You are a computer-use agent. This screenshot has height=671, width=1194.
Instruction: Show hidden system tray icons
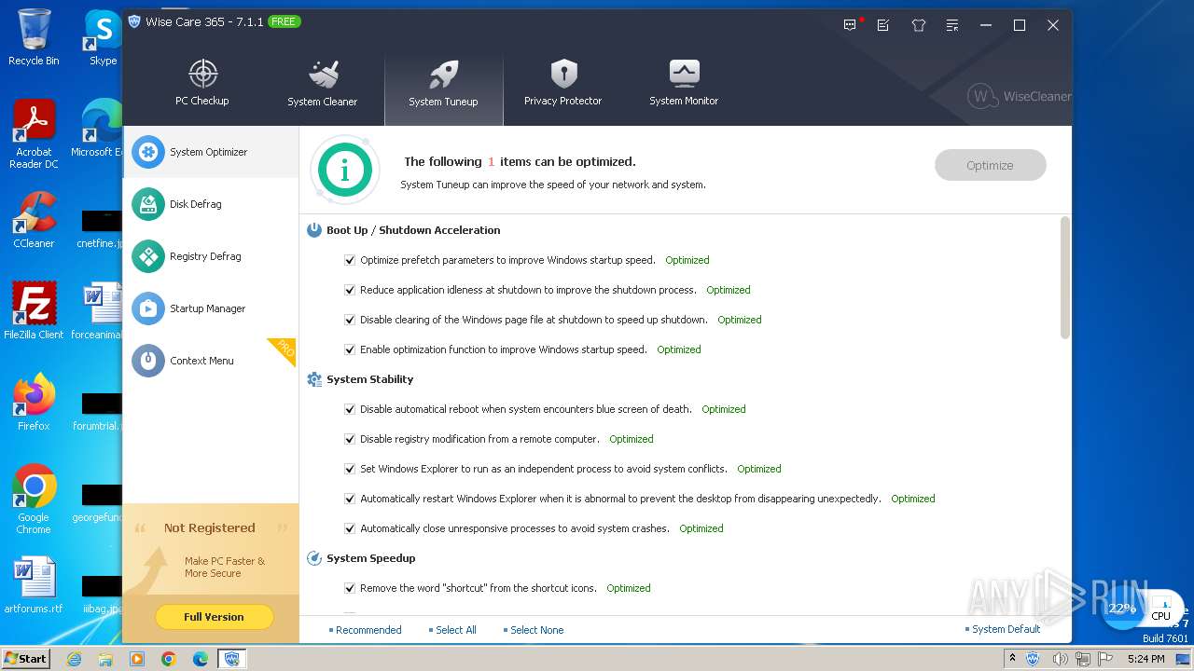(1013, 659)
